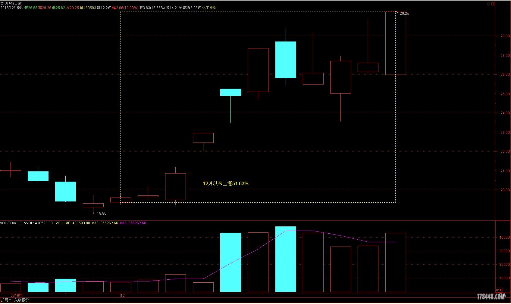The width and height of the screenshot is (511, 304).
Task: Click the 18.80 low price marker
Action: (102, 213)
